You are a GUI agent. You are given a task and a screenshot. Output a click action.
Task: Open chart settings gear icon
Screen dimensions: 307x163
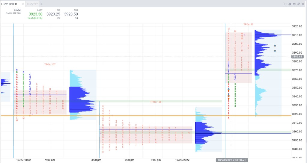[290, 4]
